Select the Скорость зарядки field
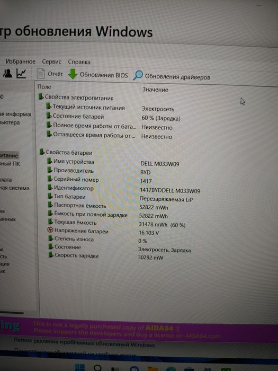278x371 pixels. 76,255
